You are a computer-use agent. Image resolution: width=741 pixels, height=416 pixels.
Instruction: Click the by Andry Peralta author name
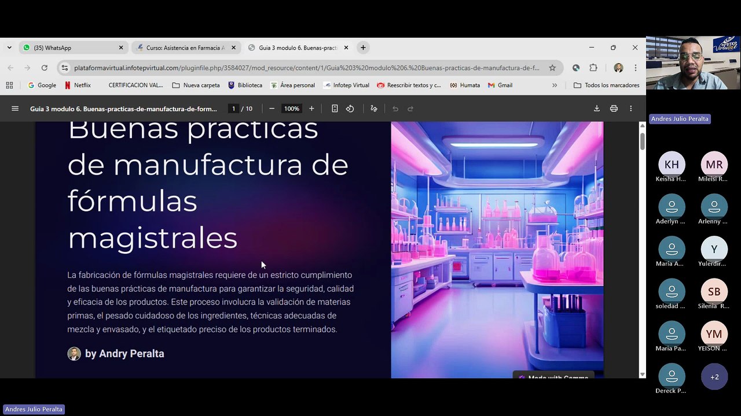[x=124, y=354]
